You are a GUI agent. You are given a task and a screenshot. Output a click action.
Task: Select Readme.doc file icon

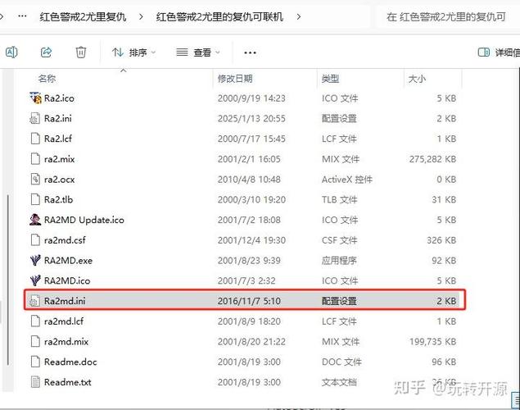[x=35, y=362]
